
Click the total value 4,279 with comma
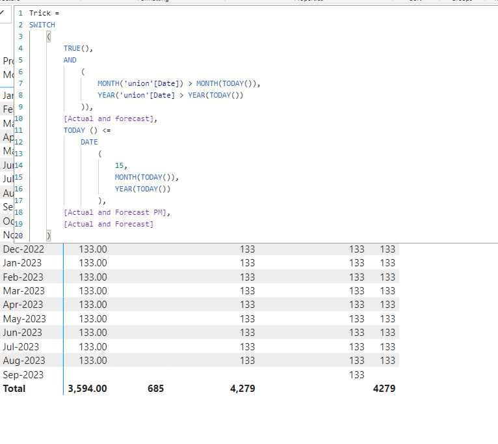(x=242, y=389)
